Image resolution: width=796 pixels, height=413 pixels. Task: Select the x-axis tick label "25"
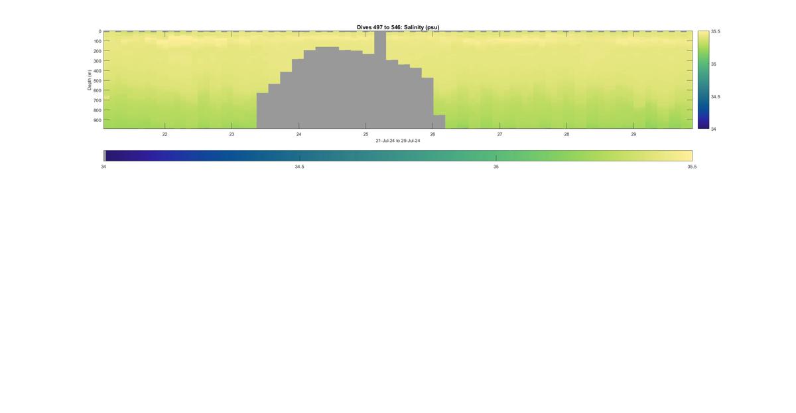click(365, 134)
